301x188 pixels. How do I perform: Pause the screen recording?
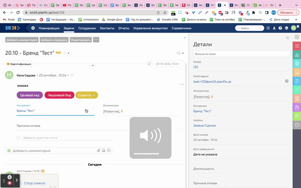coord(9,177)
